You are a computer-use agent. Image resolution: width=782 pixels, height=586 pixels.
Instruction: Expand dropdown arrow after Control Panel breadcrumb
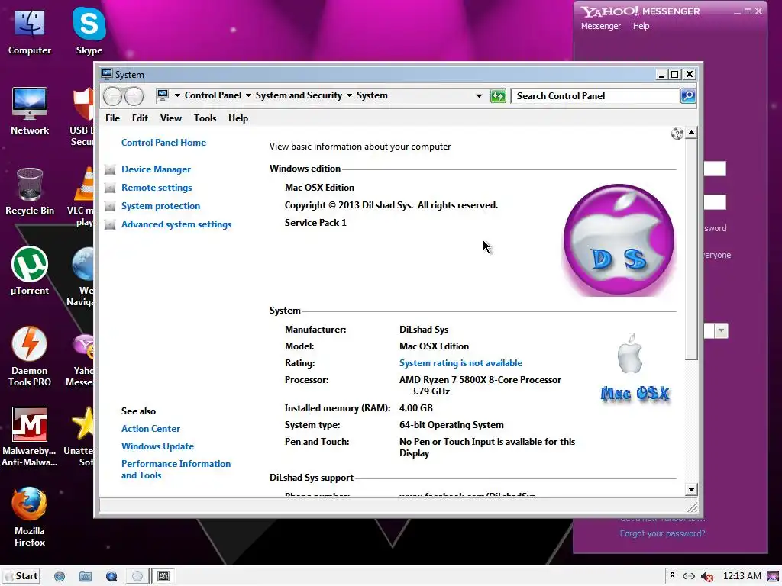pyautogui.click(x=248, y=95)
